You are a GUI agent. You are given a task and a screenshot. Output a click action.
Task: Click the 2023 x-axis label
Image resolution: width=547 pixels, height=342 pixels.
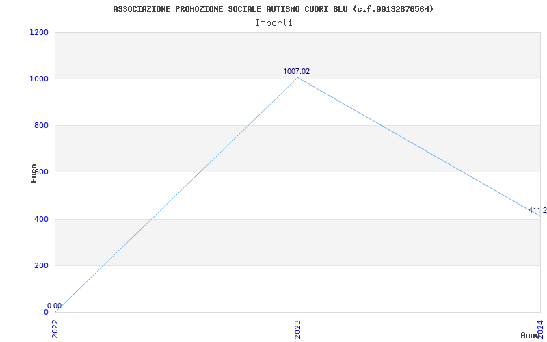click(297, 329)
